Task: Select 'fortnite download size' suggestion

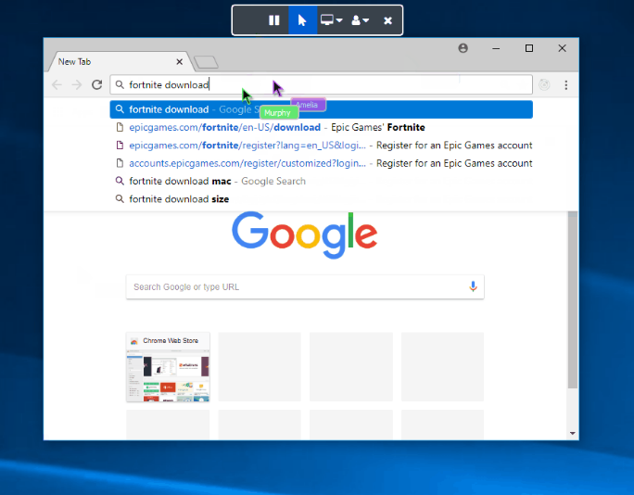Action: coord(179,199)
